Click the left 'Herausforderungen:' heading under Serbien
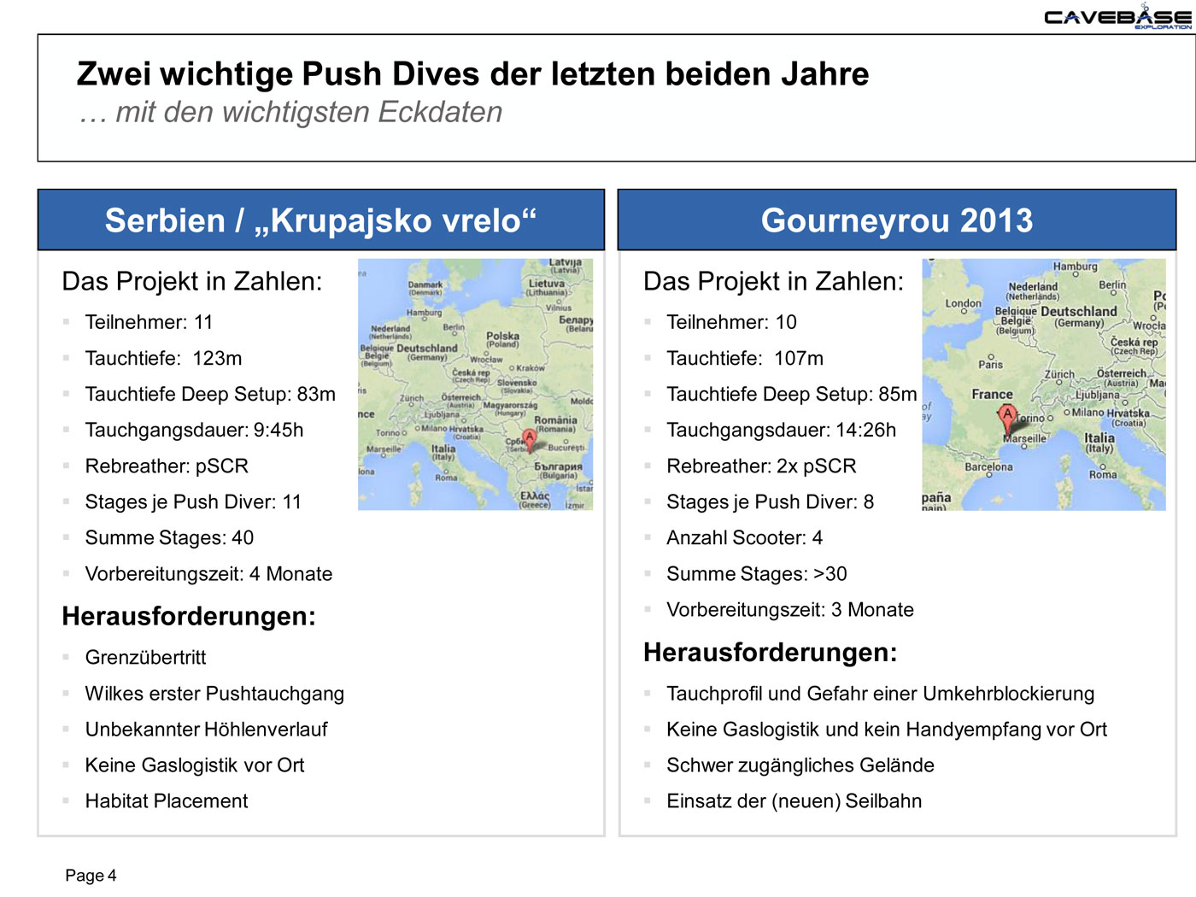 point(189,616)
